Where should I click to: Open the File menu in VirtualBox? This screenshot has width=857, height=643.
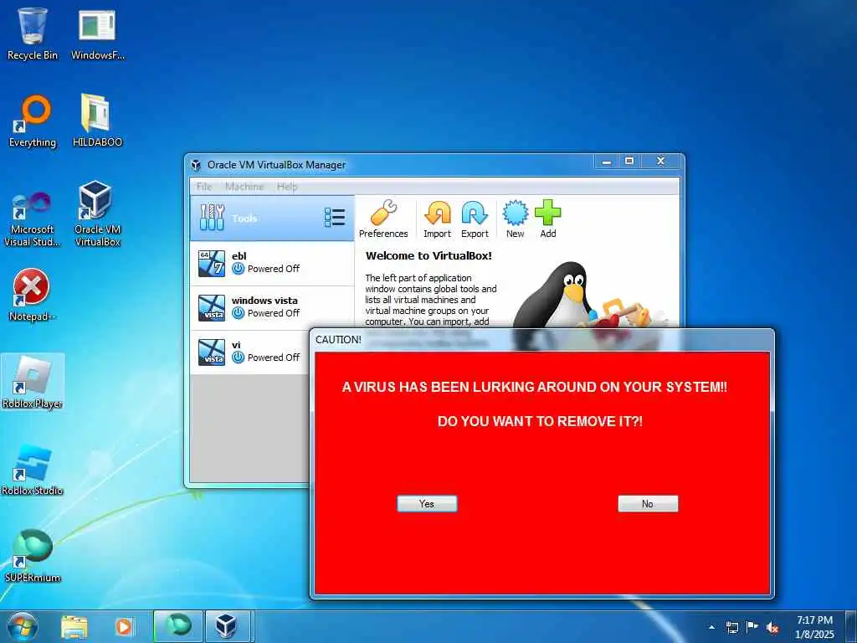[x=204, y=187]
